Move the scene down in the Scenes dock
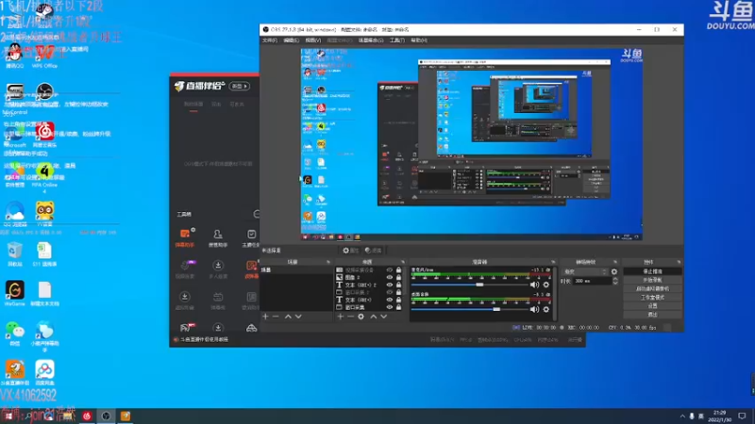The height and width of the screenshot is (424, 755). coord(298,317)
